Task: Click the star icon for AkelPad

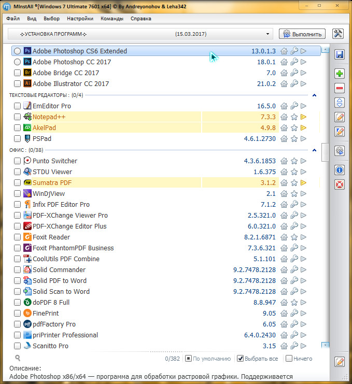Action: point(294,128)
